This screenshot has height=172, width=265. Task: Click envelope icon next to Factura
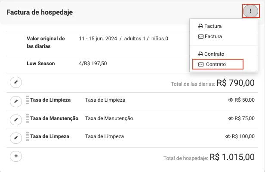point(200,37)
